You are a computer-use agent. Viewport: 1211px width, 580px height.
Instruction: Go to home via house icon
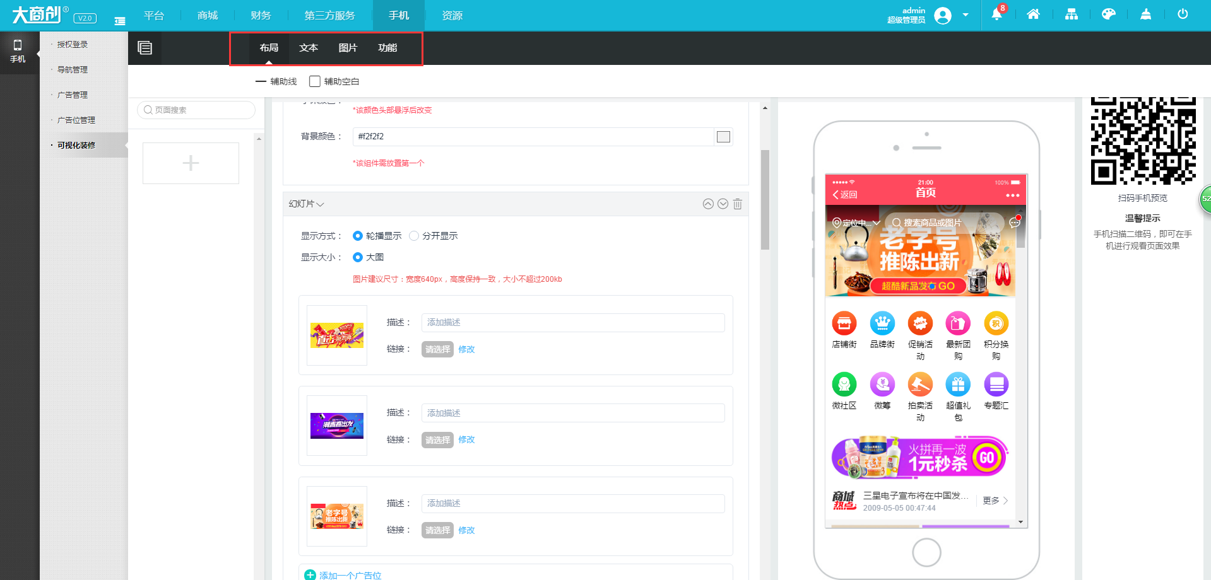(1033, 14)
